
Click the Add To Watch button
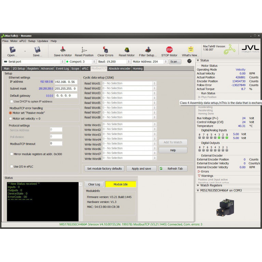(x=173, y=142)
